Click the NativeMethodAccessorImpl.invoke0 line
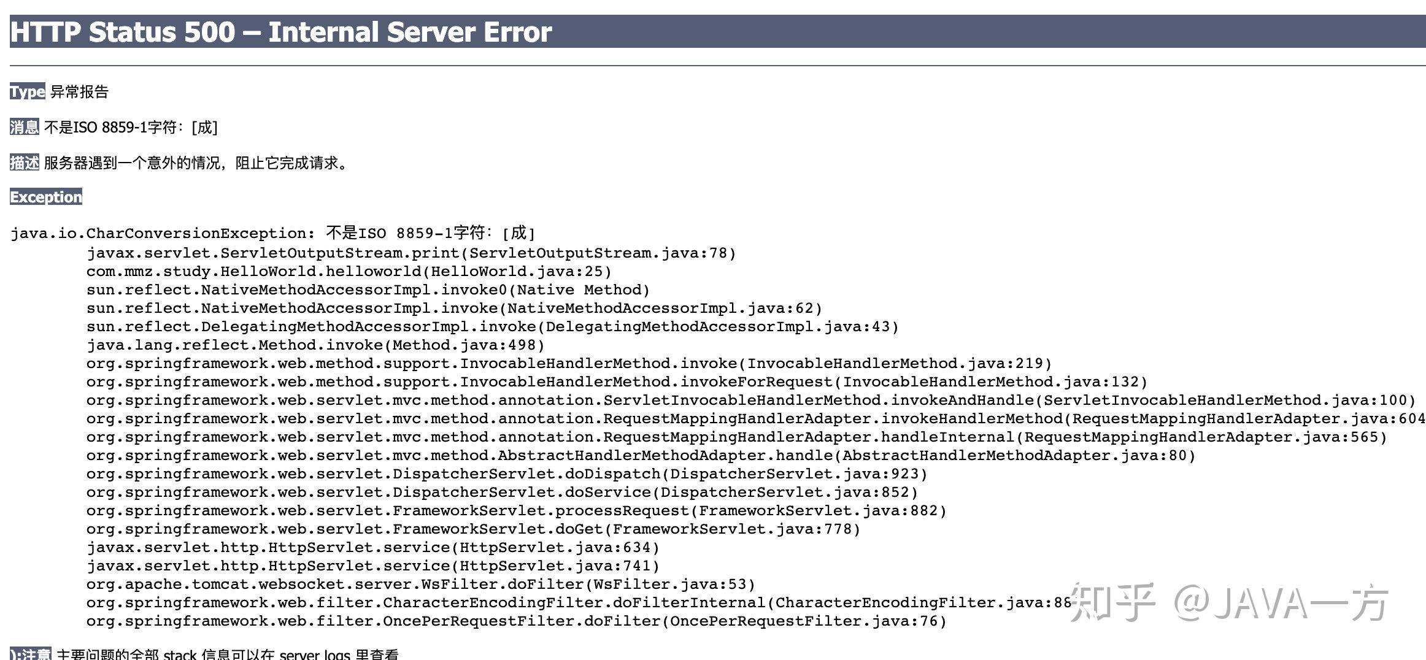The height and width of the screenshot is (660, 1426). point(368,290)
